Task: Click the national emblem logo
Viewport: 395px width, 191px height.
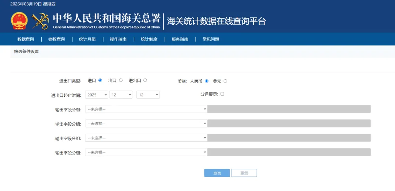Action: pyautogui.click(x=19, y=21)
